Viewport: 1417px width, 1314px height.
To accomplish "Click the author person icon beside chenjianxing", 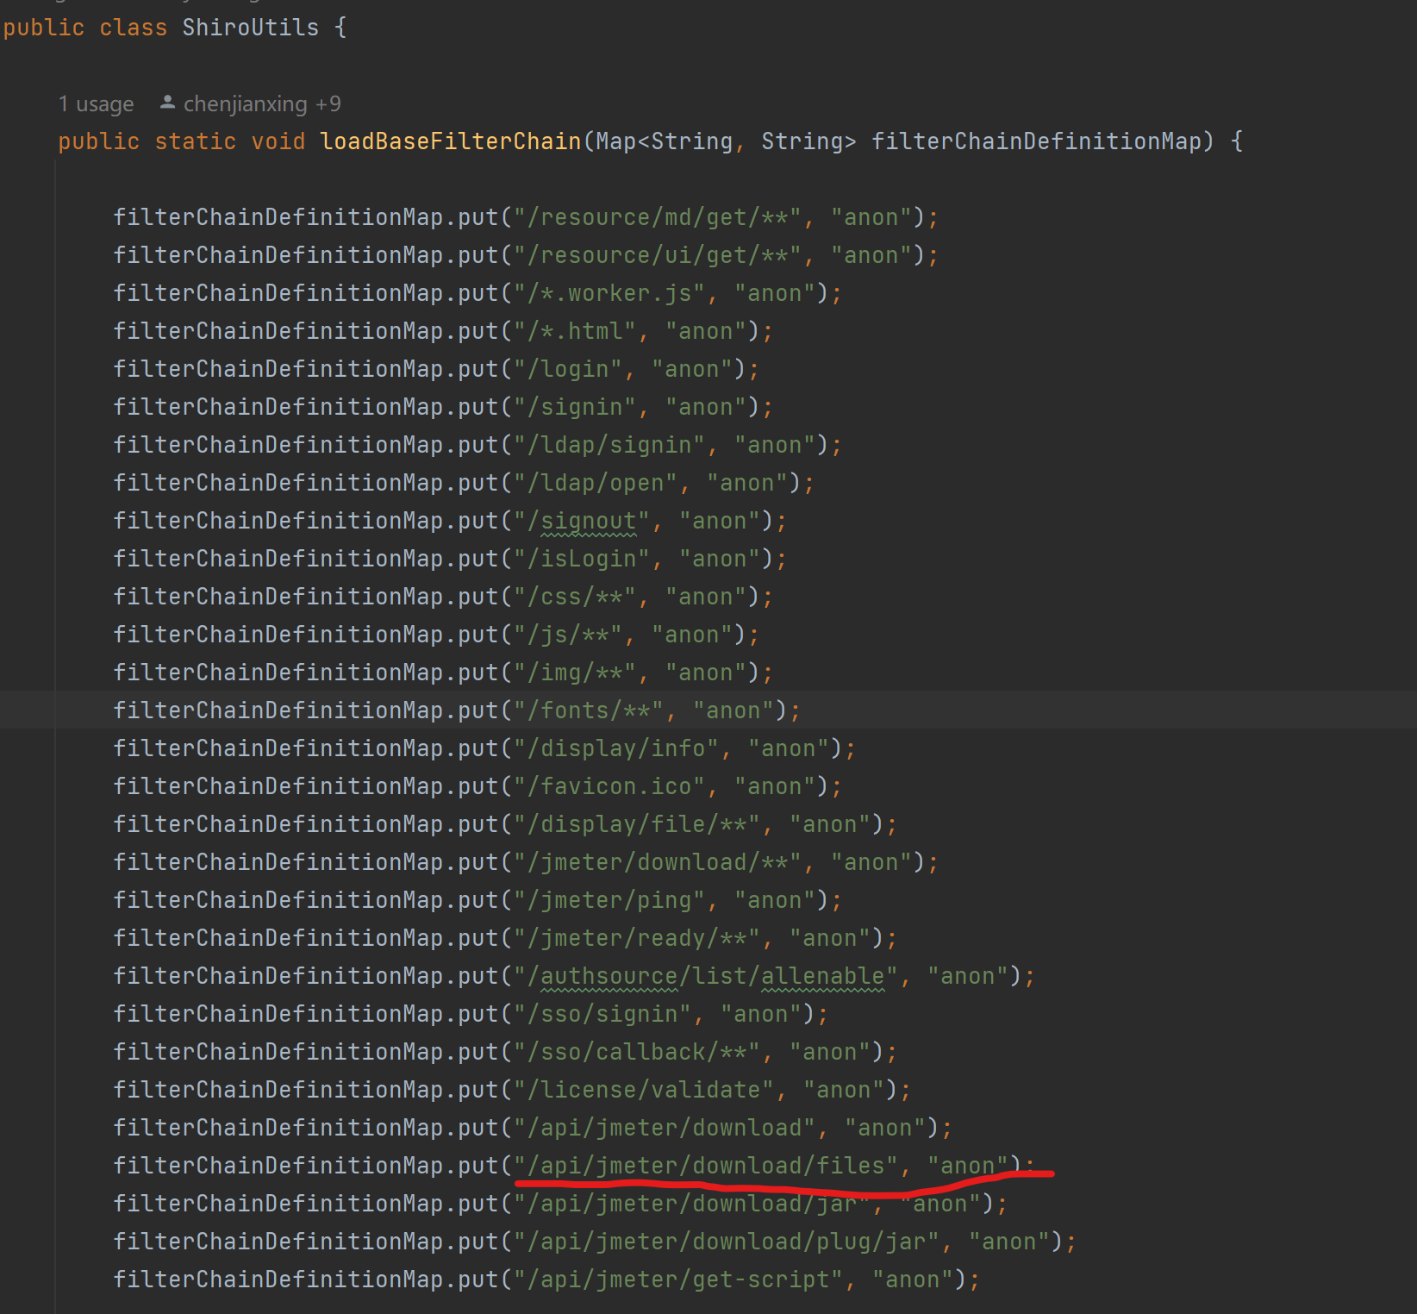I will click(168, 103).
